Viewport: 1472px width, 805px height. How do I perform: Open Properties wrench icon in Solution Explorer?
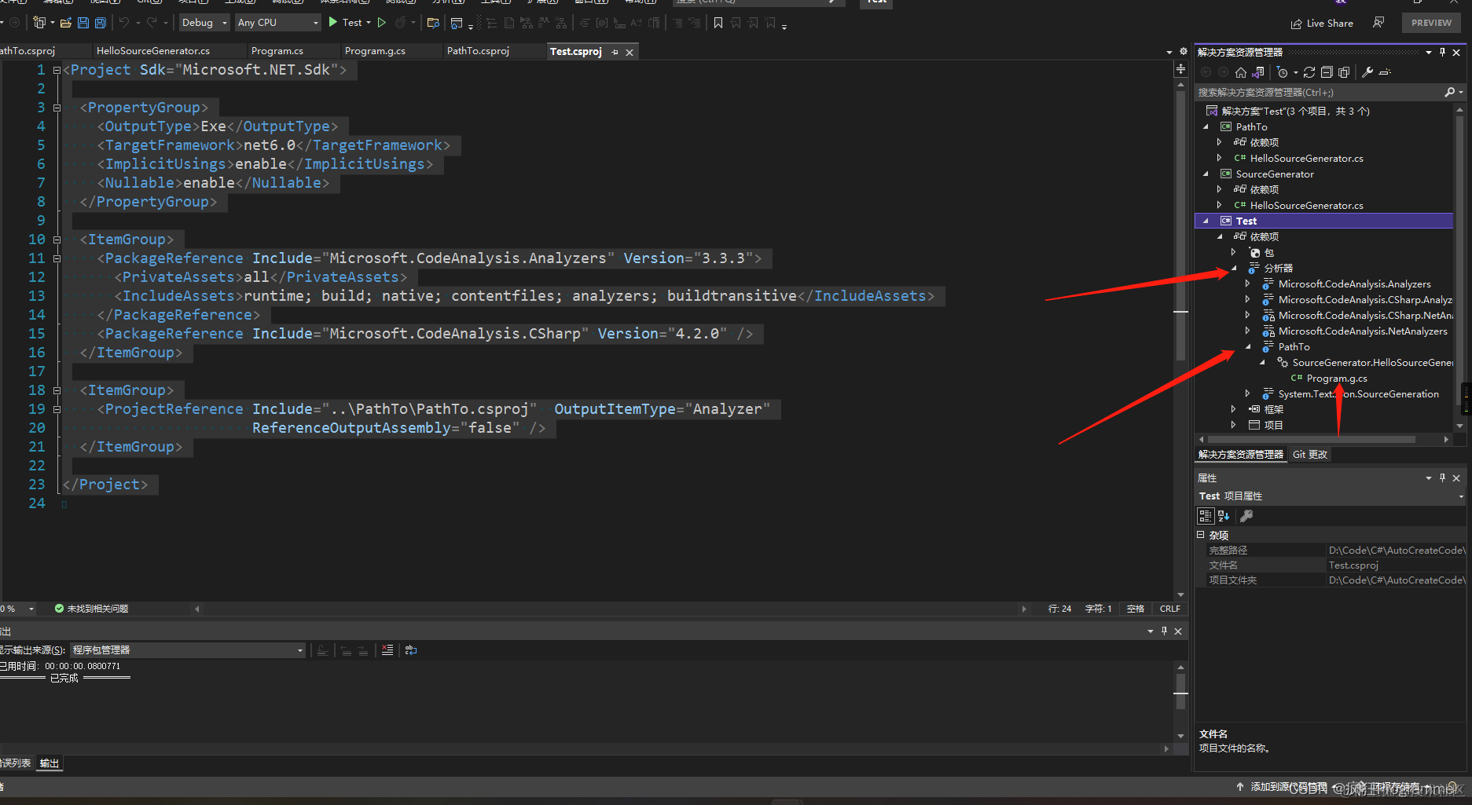pos(1367,72)
